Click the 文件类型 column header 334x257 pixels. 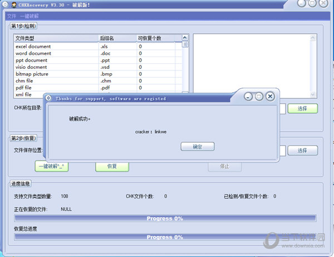click(56, 38)
